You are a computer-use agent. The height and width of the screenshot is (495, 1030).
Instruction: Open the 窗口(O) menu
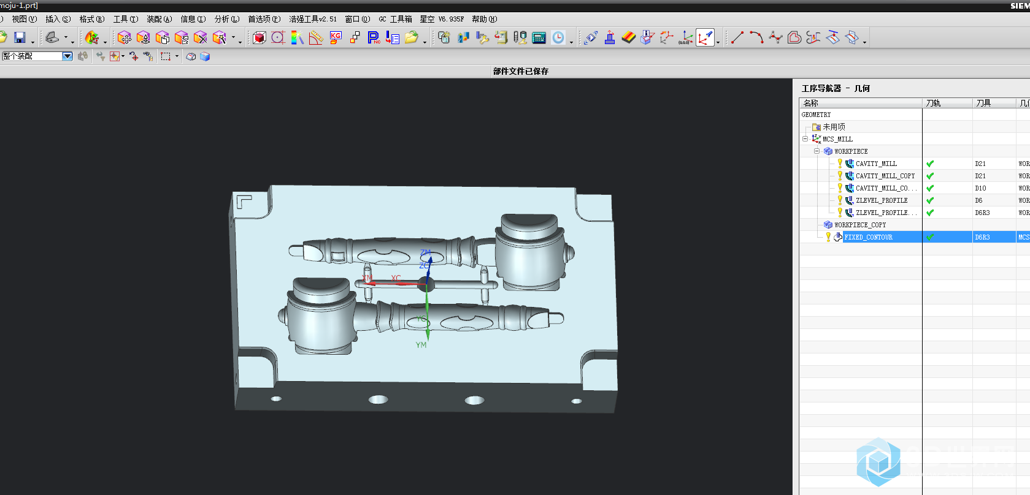pos(358,19)
